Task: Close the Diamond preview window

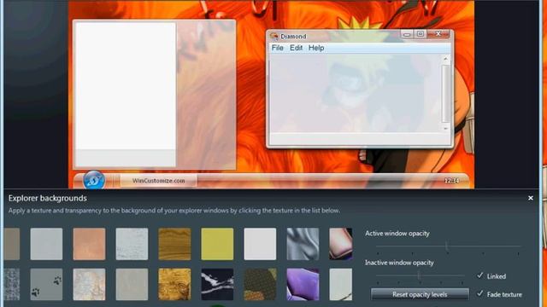Action: (x=438, y=34)
